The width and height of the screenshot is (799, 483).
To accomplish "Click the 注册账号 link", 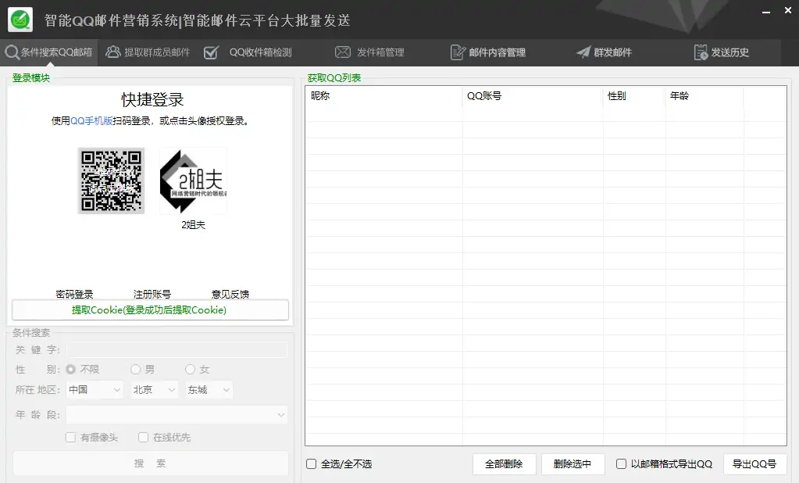I will click(x=152, y=295).
